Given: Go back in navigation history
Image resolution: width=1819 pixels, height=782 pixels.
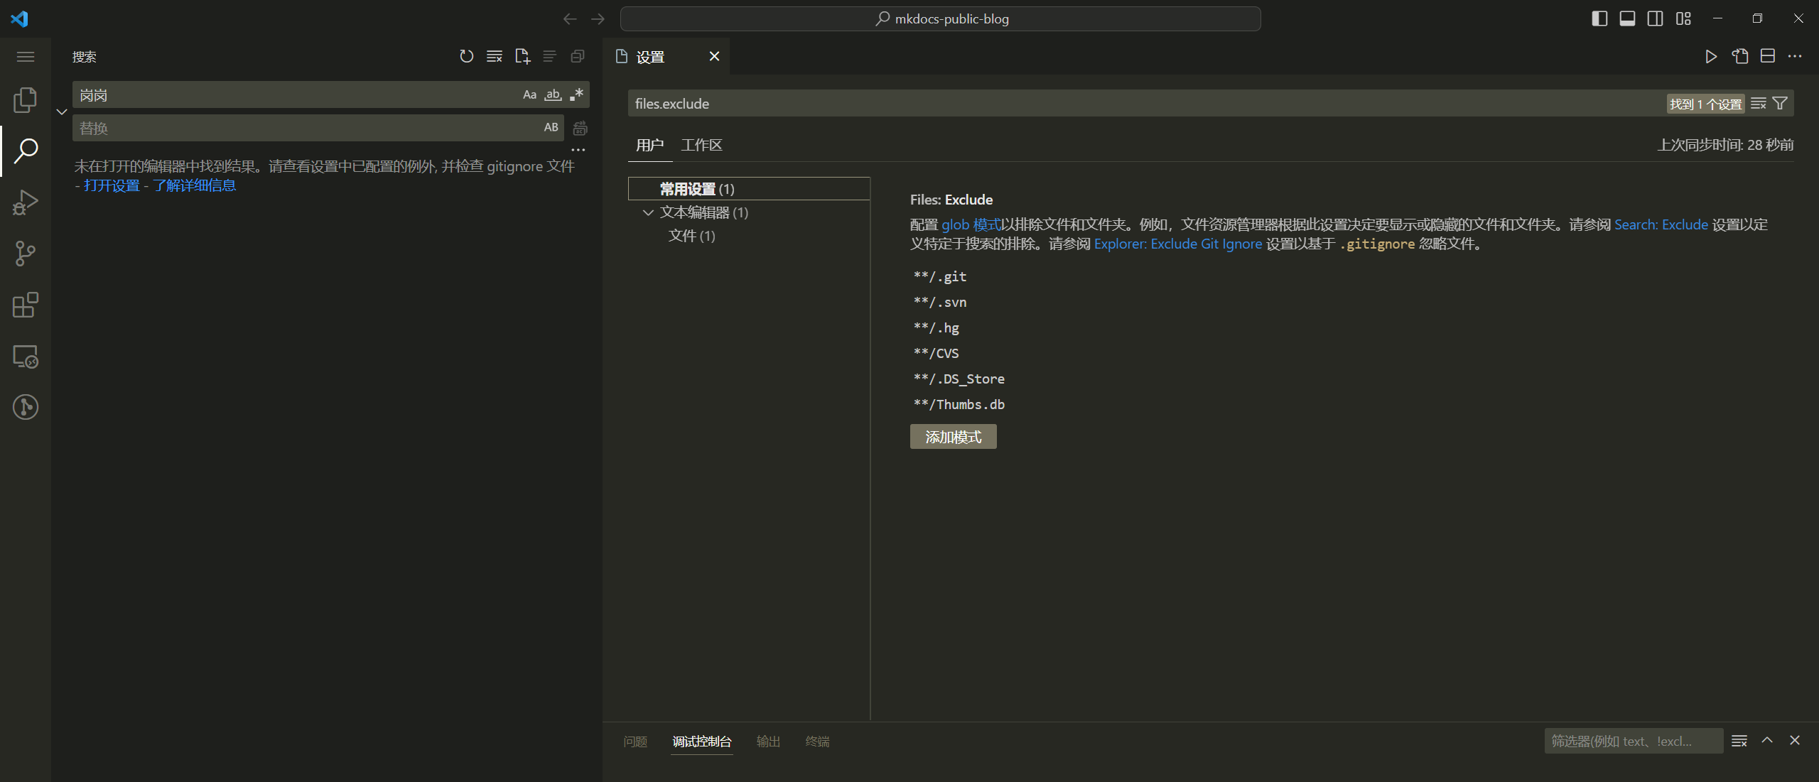Looking at the screenshot, I should [570, 19].
